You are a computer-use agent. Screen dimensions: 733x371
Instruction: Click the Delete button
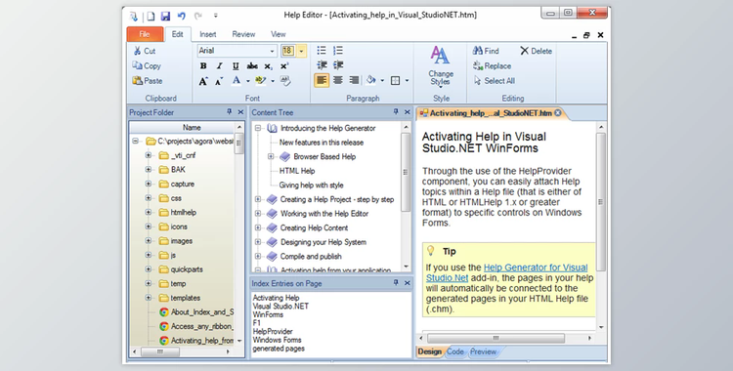tap(537, 51)
